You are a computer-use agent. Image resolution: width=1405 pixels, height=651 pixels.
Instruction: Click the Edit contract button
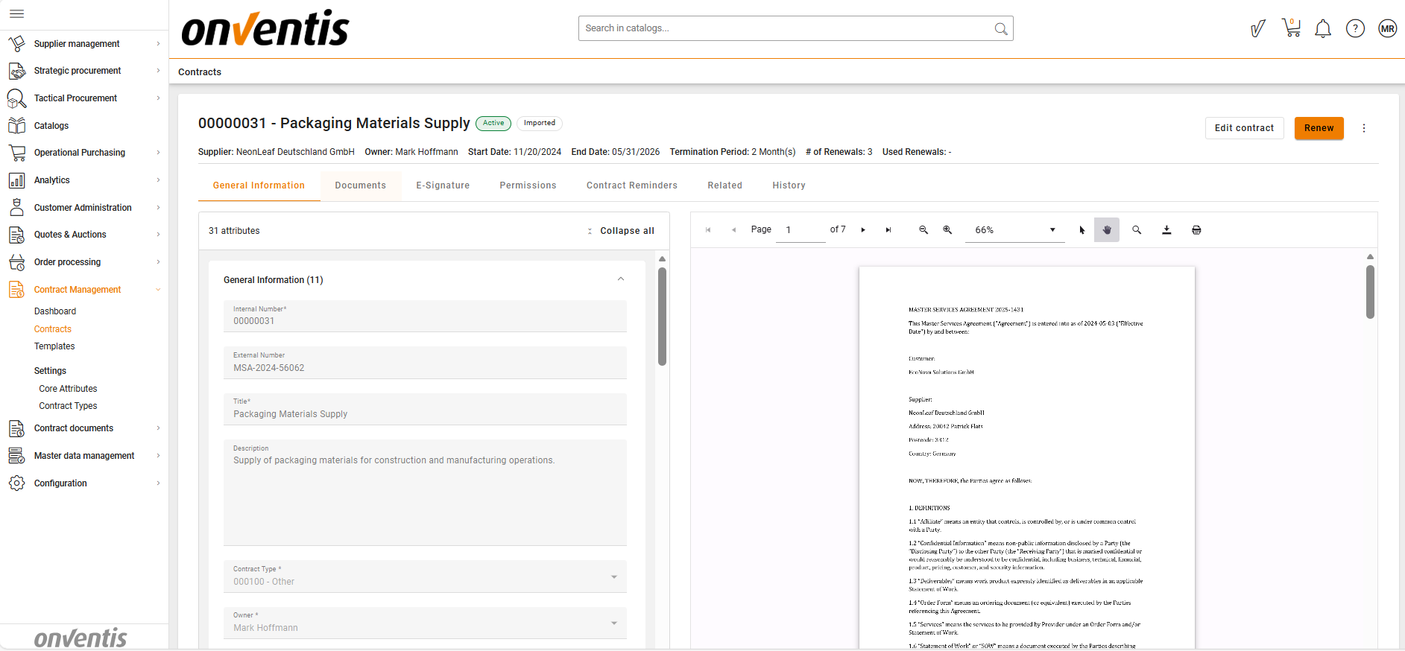point(1244,128)
